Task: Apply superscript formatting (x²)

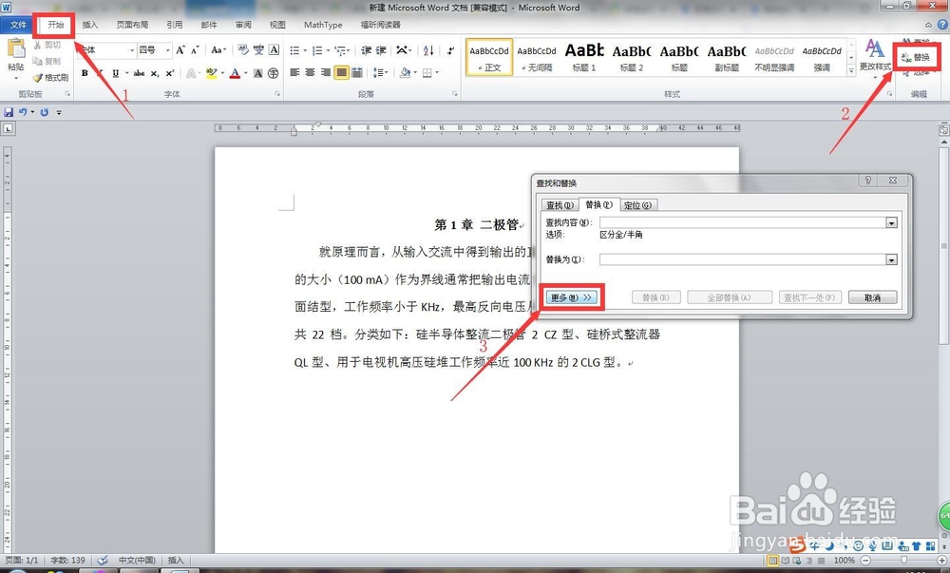Action: 170,73
